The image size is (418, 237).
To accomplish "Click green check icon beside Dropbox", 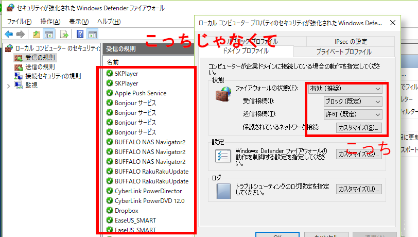I will [110, 210].
